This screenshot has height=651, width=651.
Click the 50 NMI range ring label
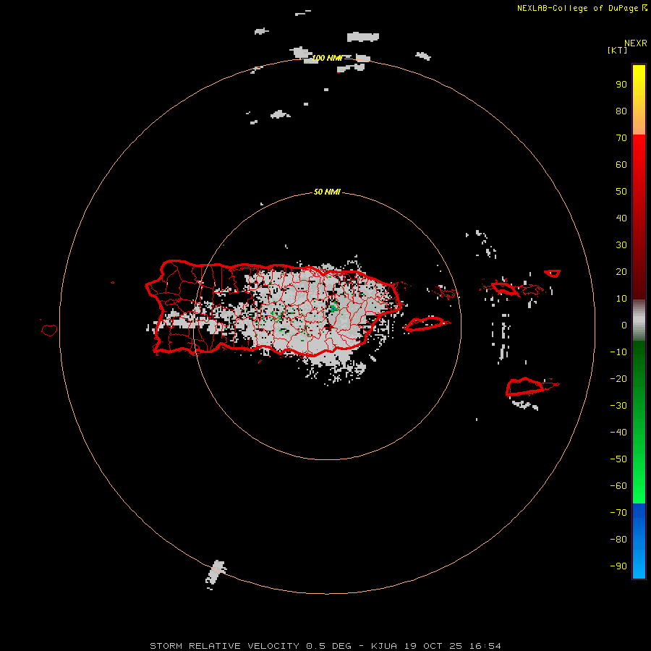pyautogui.click(x=327, y=192)
